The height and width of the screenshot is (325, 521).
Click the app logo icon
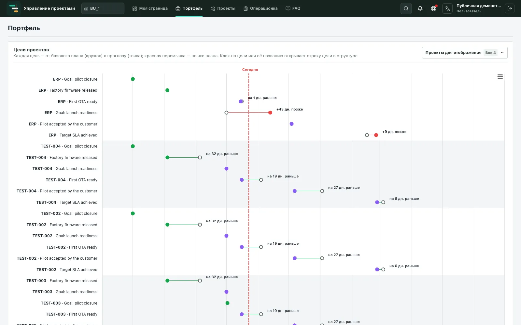14,8
